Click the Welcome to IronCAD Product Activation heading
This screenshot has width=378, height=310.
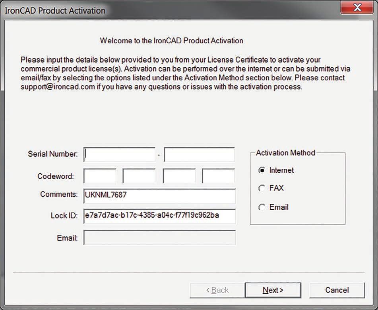tap(172, 41)
